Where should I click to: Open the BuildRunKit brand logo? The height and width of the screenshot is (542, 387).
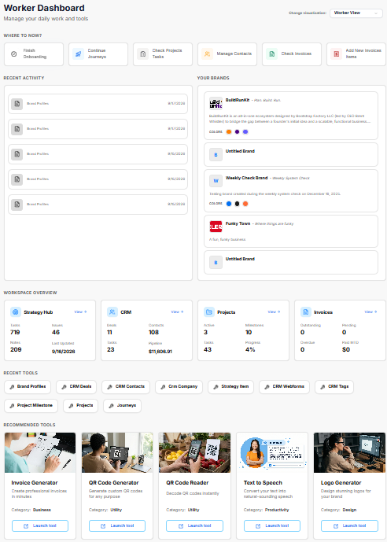coord(216,103)
